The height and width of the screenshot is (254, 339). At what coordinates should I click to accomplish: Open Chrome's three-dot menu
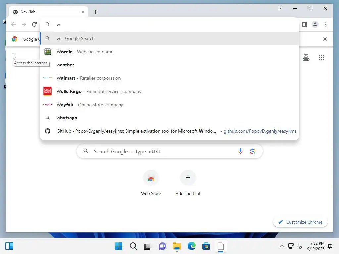point(326,24)
